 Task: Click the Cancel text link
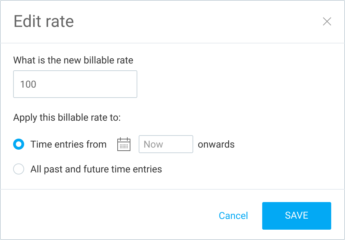[233, 216]
